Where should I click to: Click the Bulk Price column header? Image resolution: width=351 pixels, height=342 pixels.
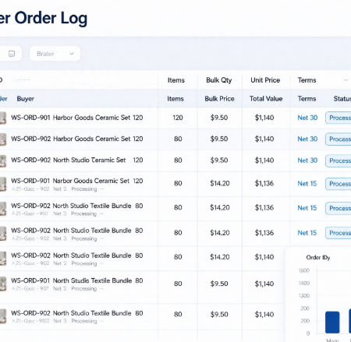pos(219,99)
